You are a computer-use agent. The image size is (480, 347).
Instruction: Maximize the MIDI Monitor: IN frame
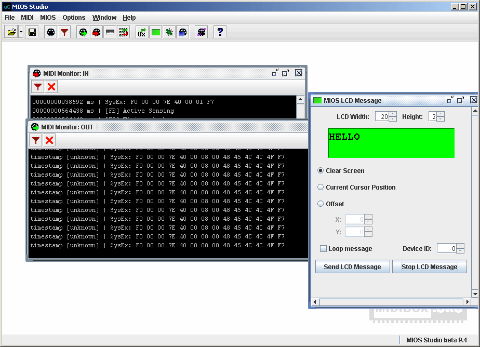click(x=286, y=73)
